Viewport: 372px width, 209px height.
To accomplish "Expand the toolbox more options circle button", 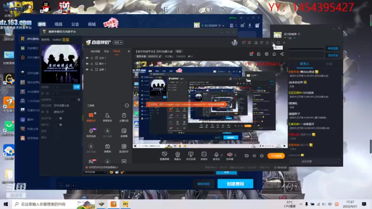I will [x=126, y=105].
